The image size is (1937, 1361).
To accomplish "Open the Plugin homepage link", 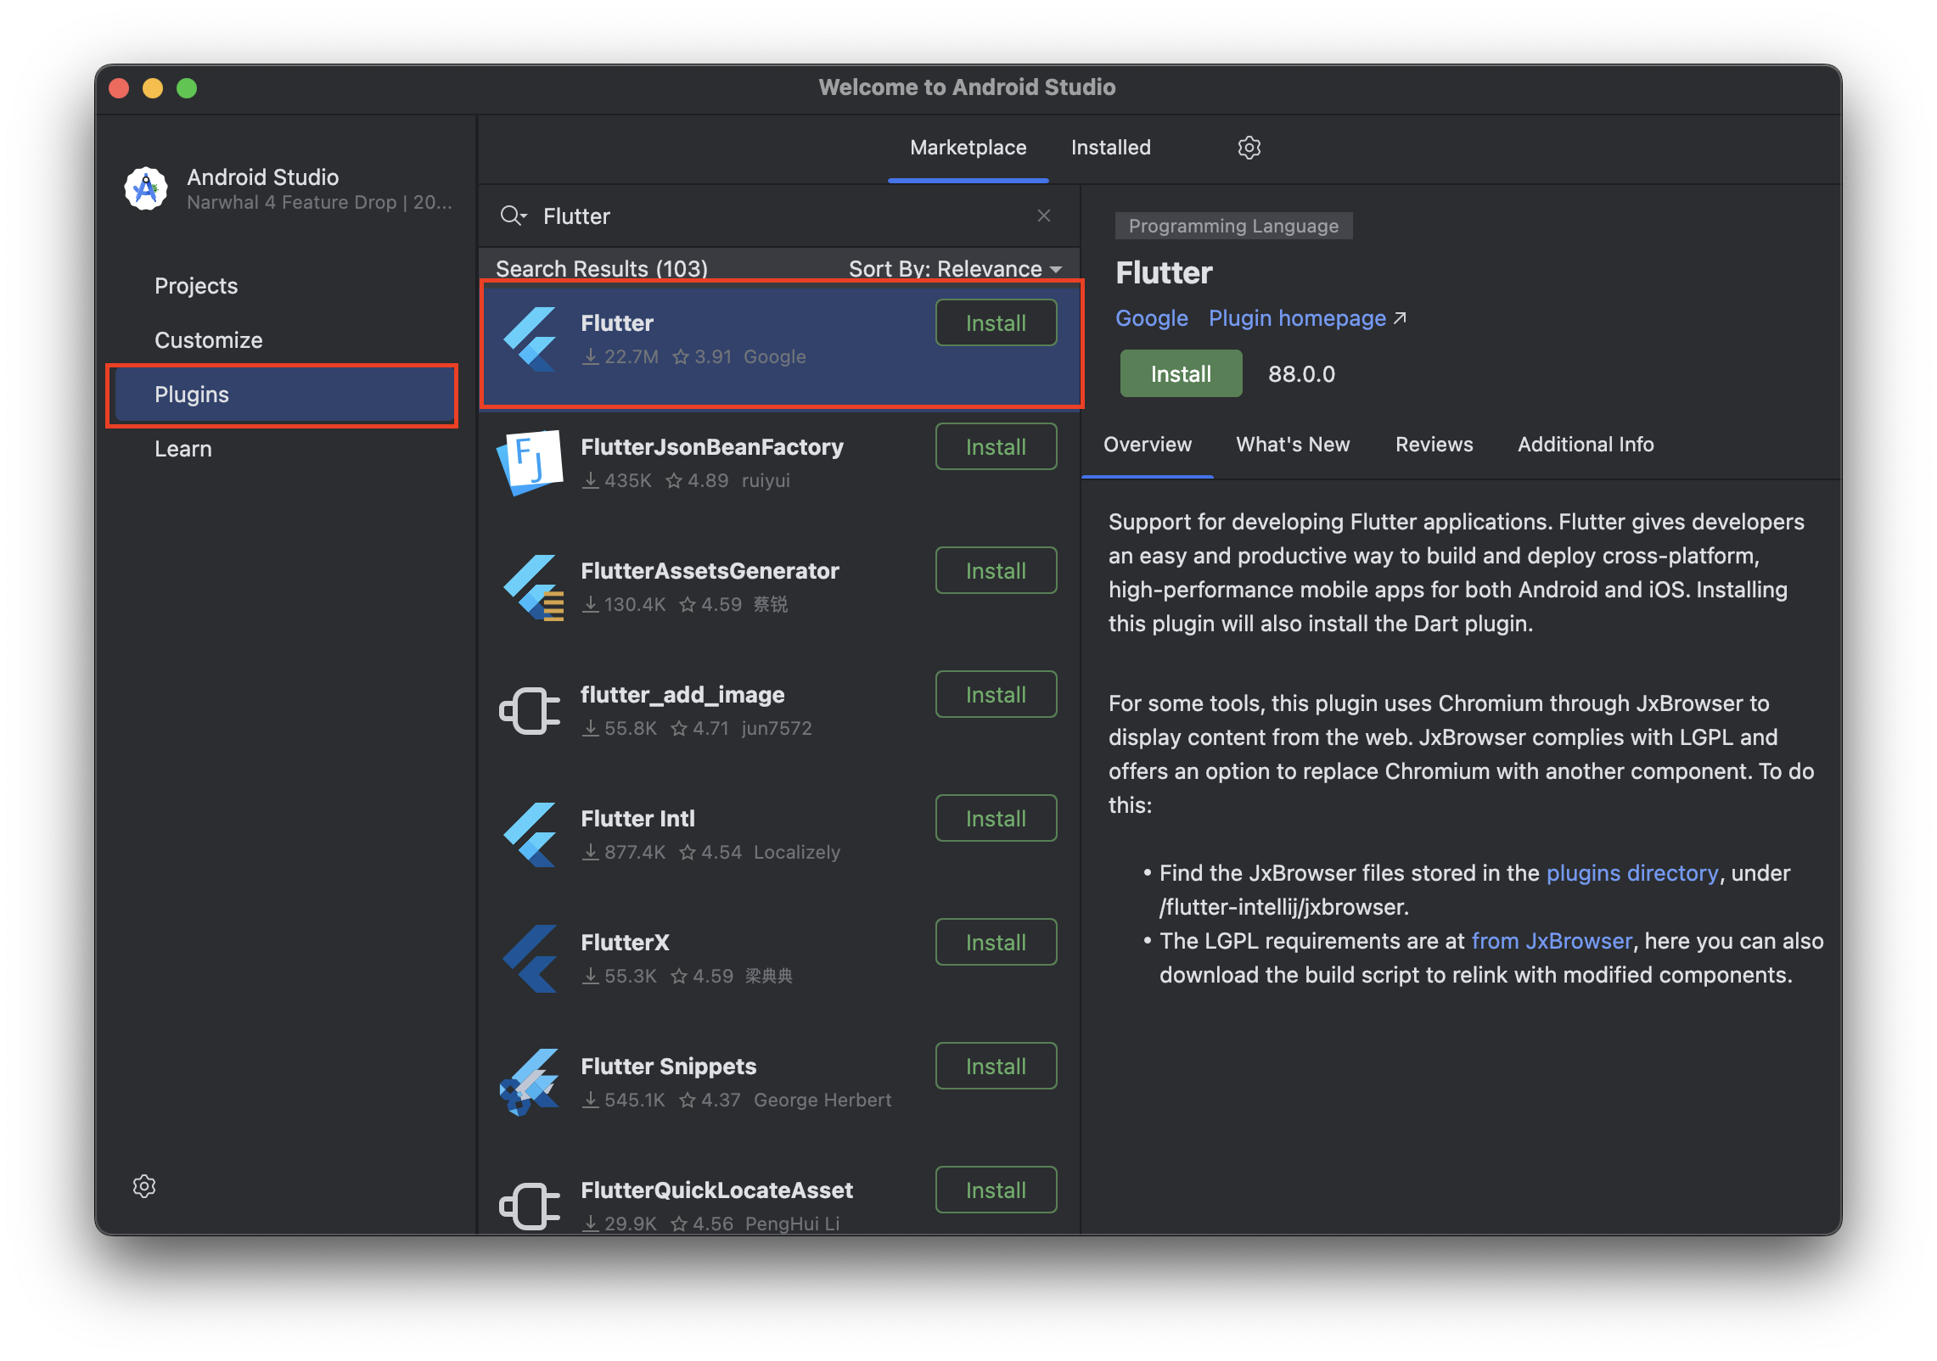I will pyautogui.click(x=1297, y=318).
